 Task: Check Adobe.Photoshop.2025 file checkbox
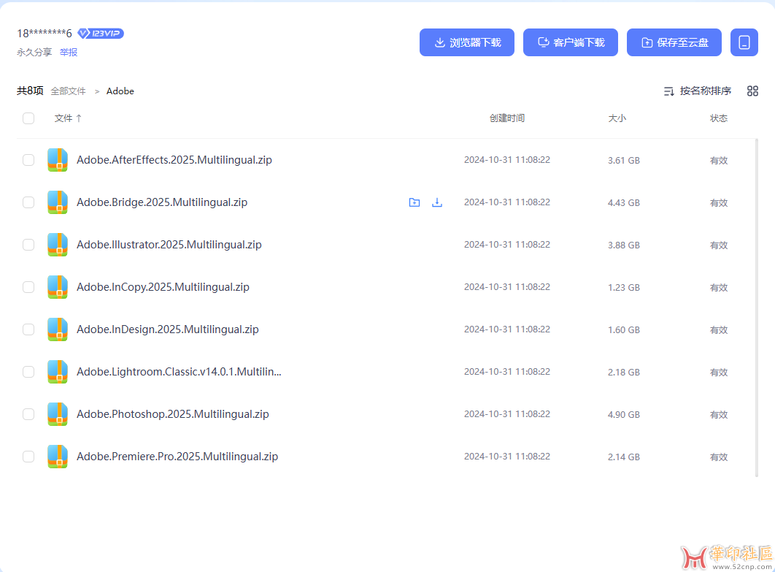[x=28, y=414]
